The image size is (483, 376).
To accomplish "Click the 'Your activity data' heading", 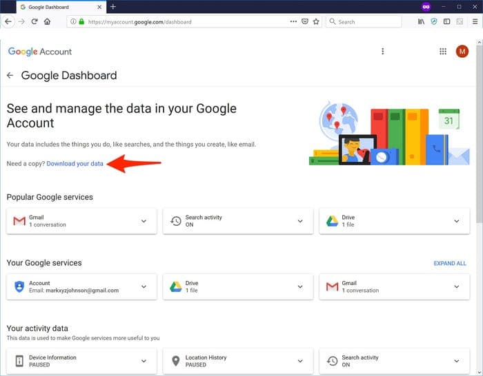I will (x=37, y=328).
